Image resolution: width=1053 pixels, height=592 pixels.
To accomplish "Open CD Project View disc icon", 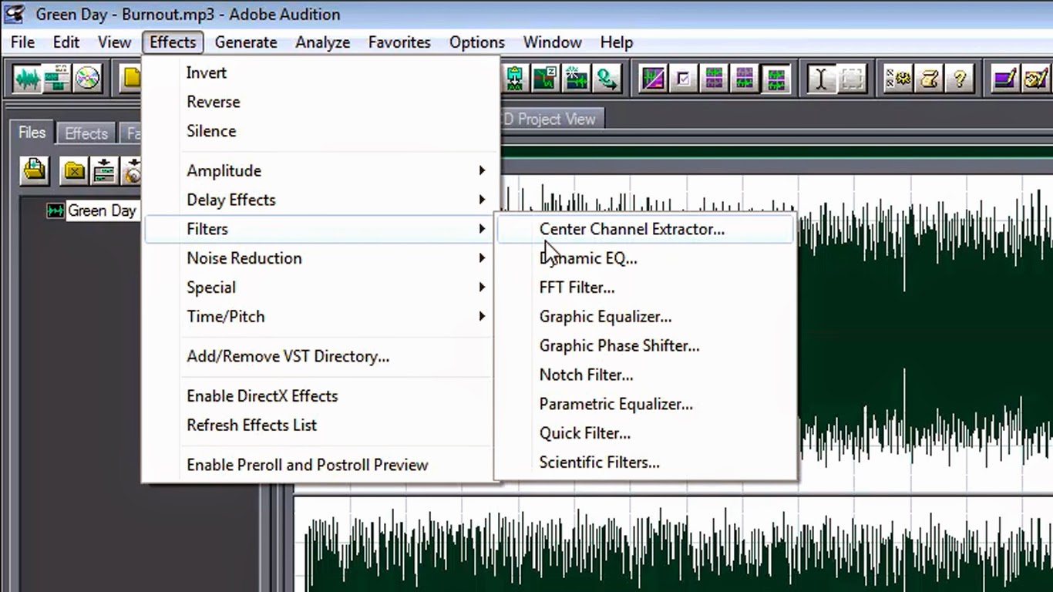I will point(88,79).
